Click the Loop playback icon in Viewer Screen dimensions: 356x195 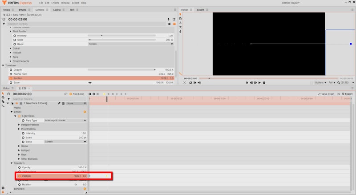pyautogui.click(x=190, y=83)
